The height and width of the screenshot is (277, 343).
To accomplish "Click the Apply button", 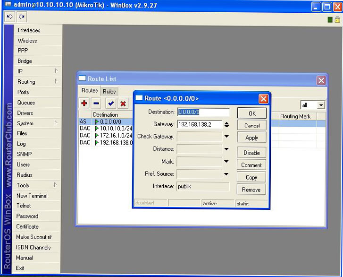I will tap(251, 138).
